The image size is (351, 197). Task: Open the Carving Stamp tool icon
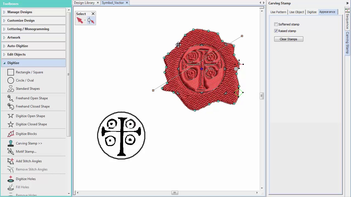(11, 143)
